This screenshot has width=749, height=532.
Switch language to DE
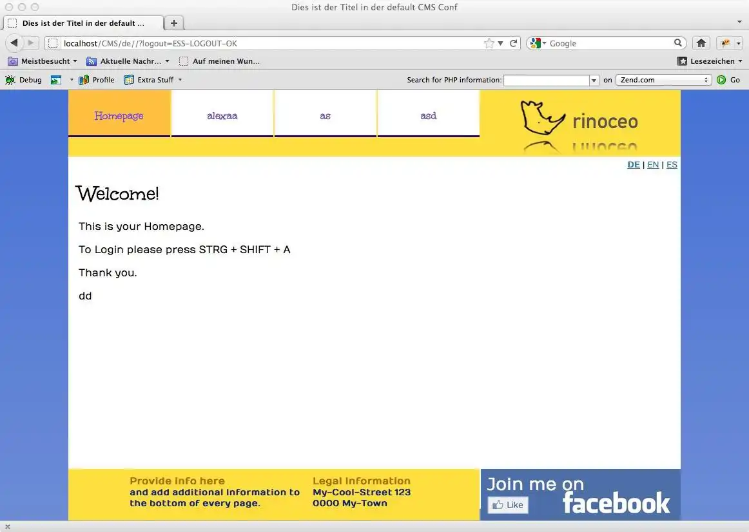634,165
